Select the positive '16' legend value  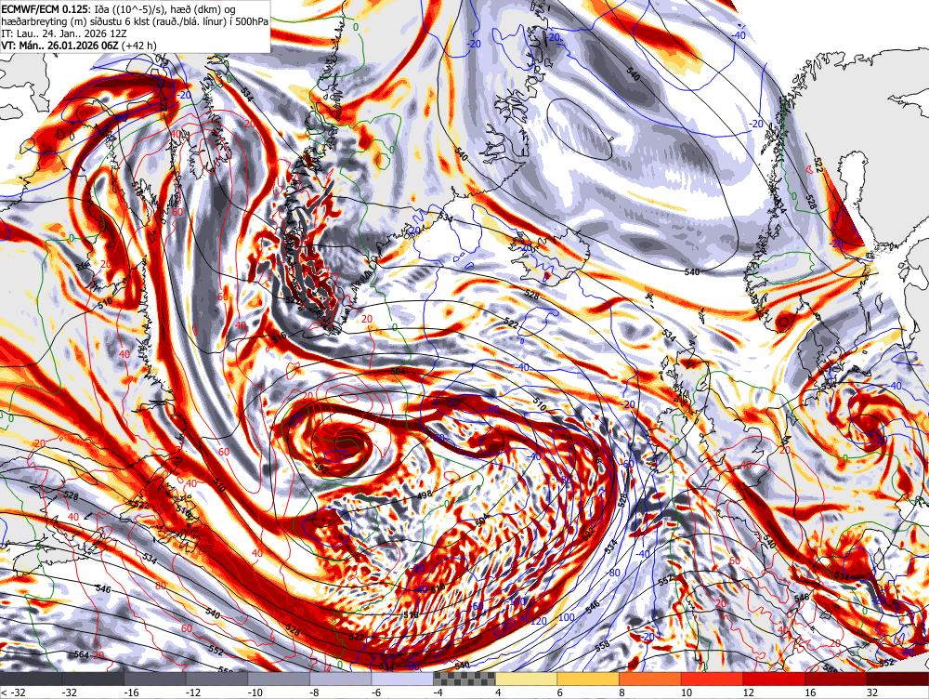click(x=810, y=692)
